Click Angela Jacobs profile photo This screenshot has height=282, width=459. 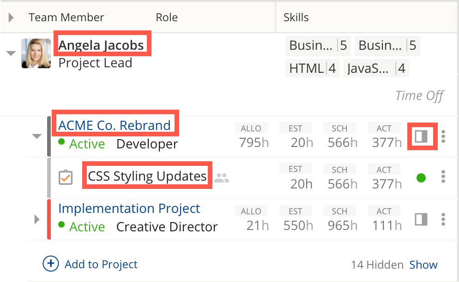36,53
